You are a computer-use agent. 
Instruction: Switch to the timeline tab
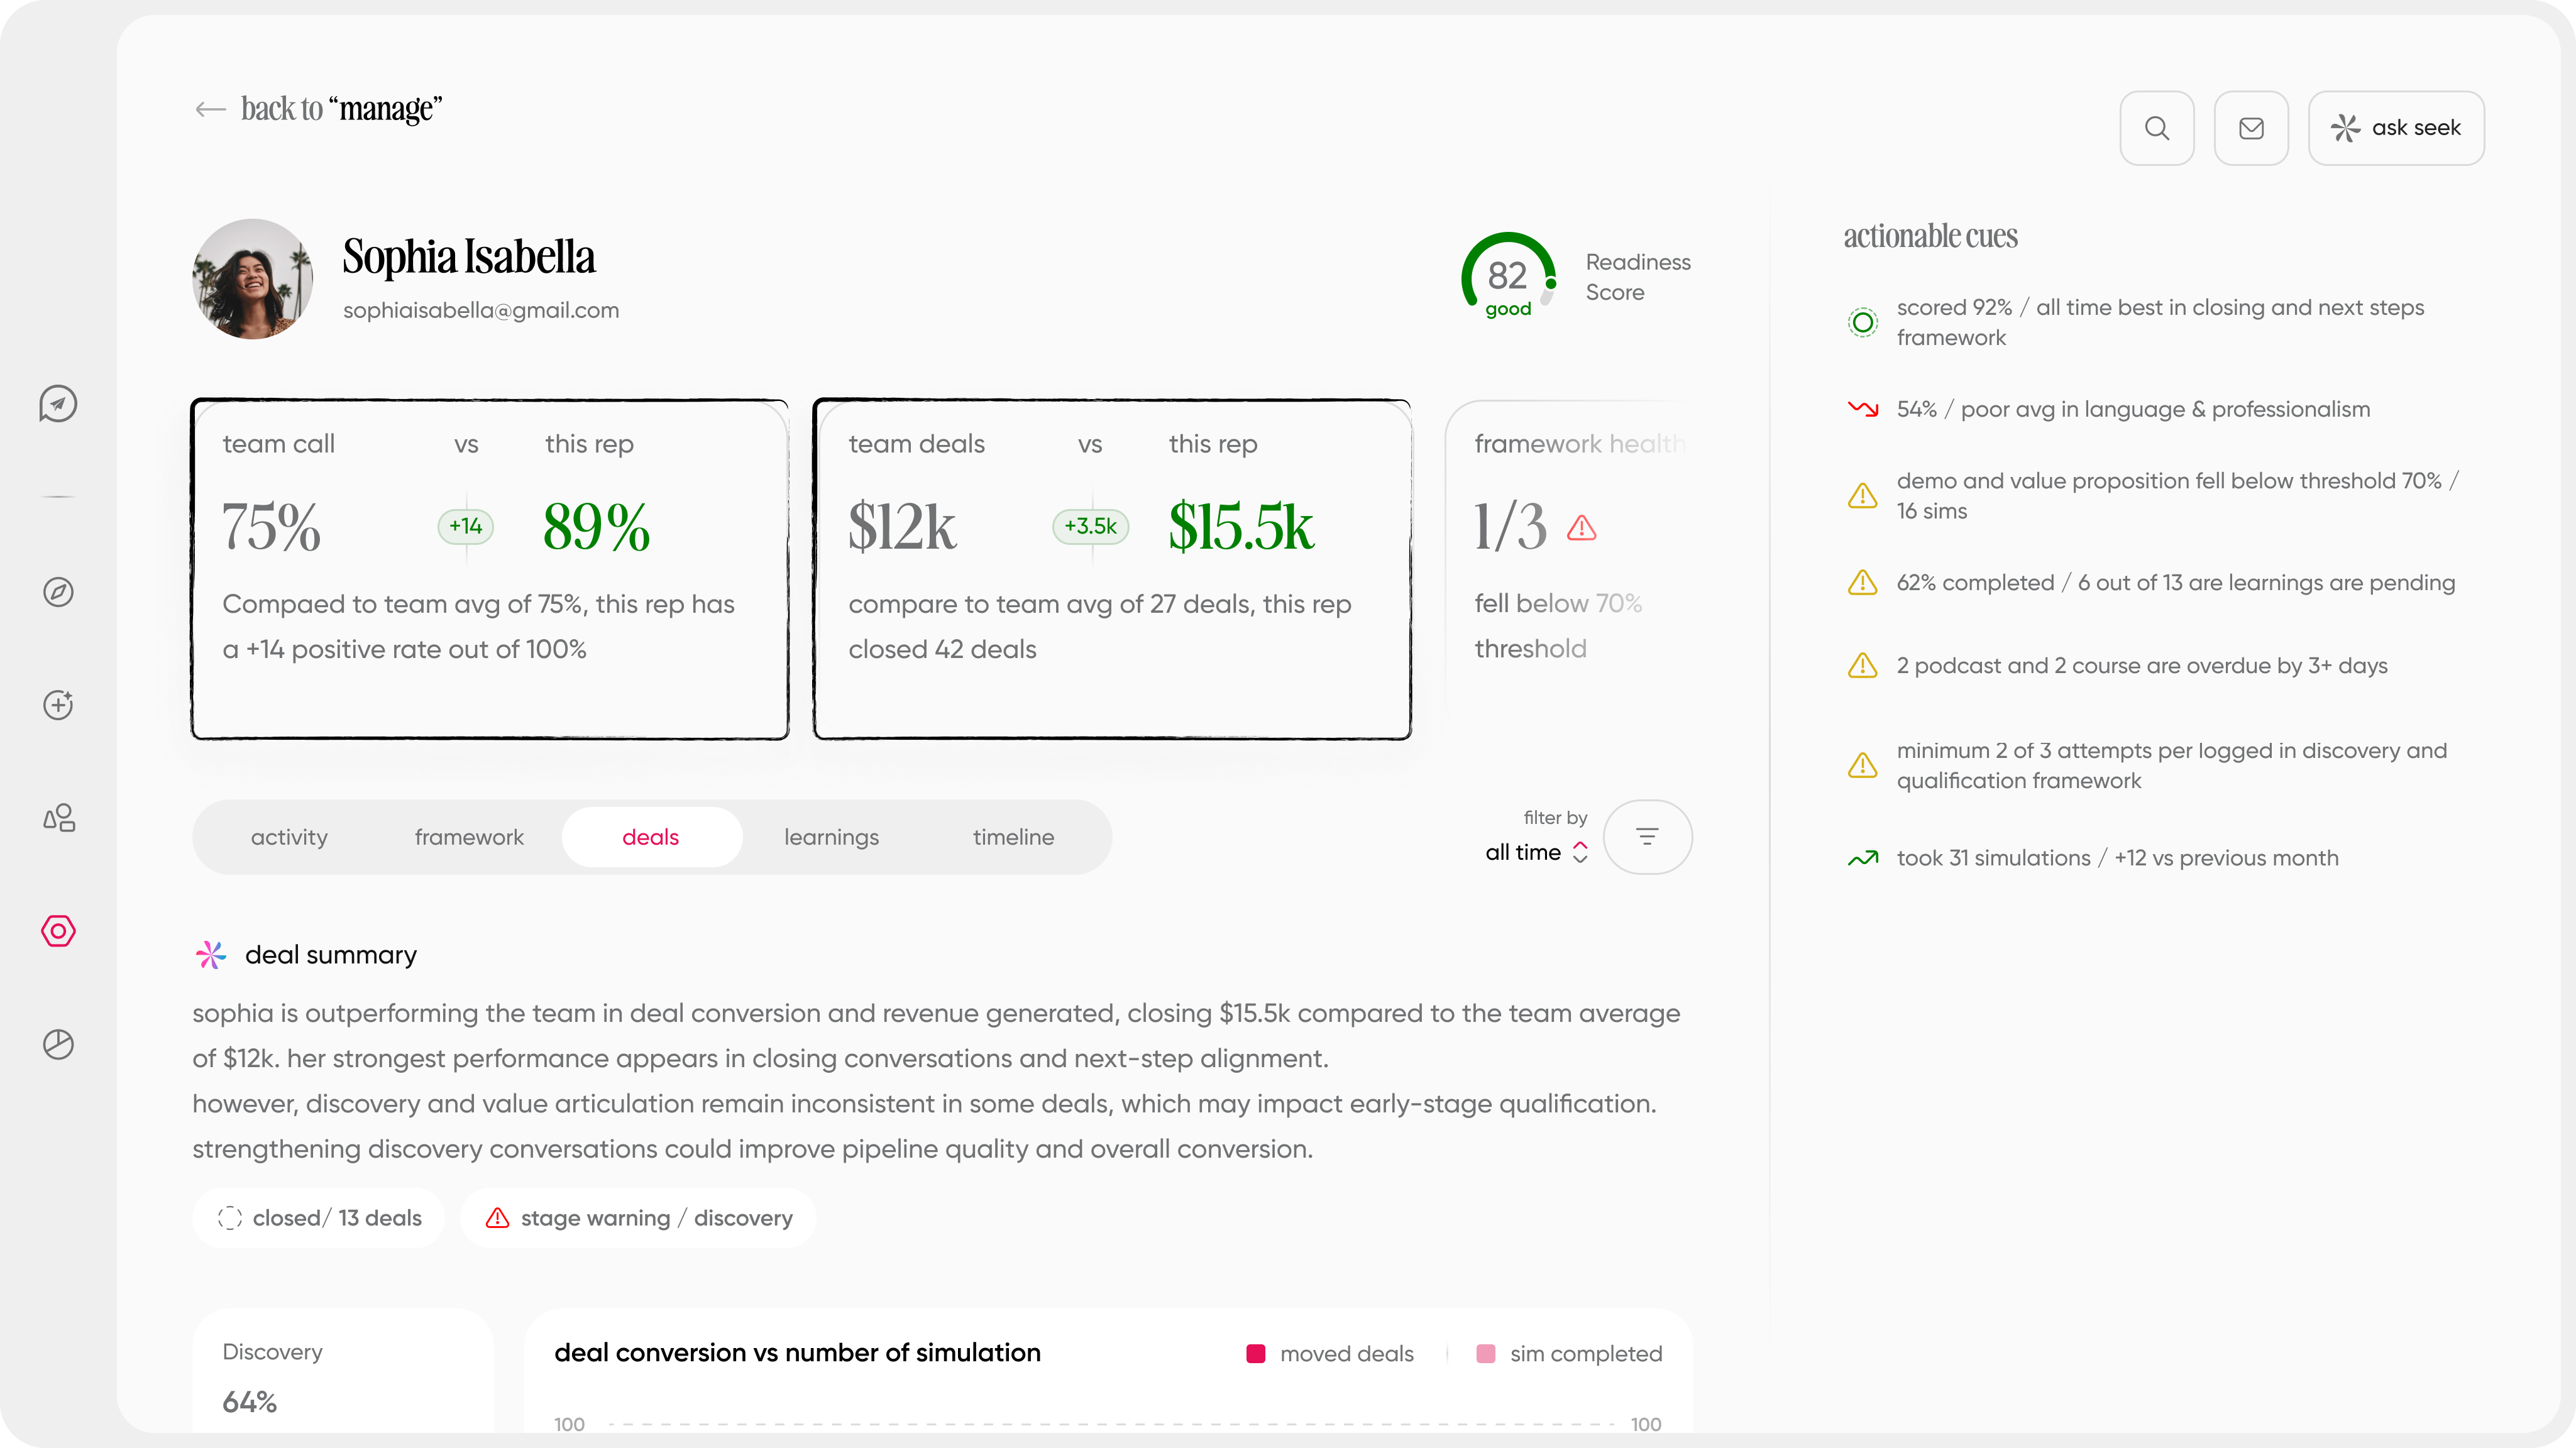(x=1013, y=837)
